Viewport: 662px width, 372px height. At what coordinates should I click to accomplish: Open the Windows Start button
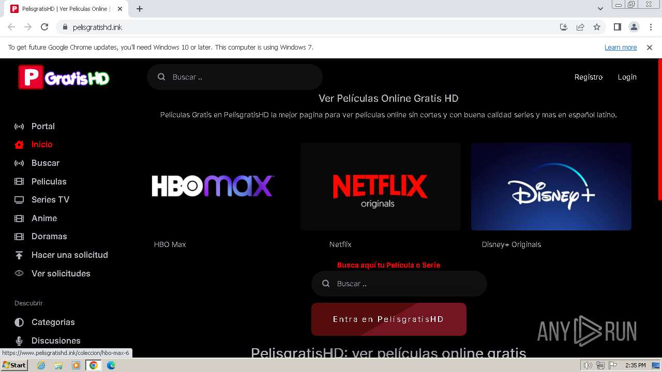[14, 365]
